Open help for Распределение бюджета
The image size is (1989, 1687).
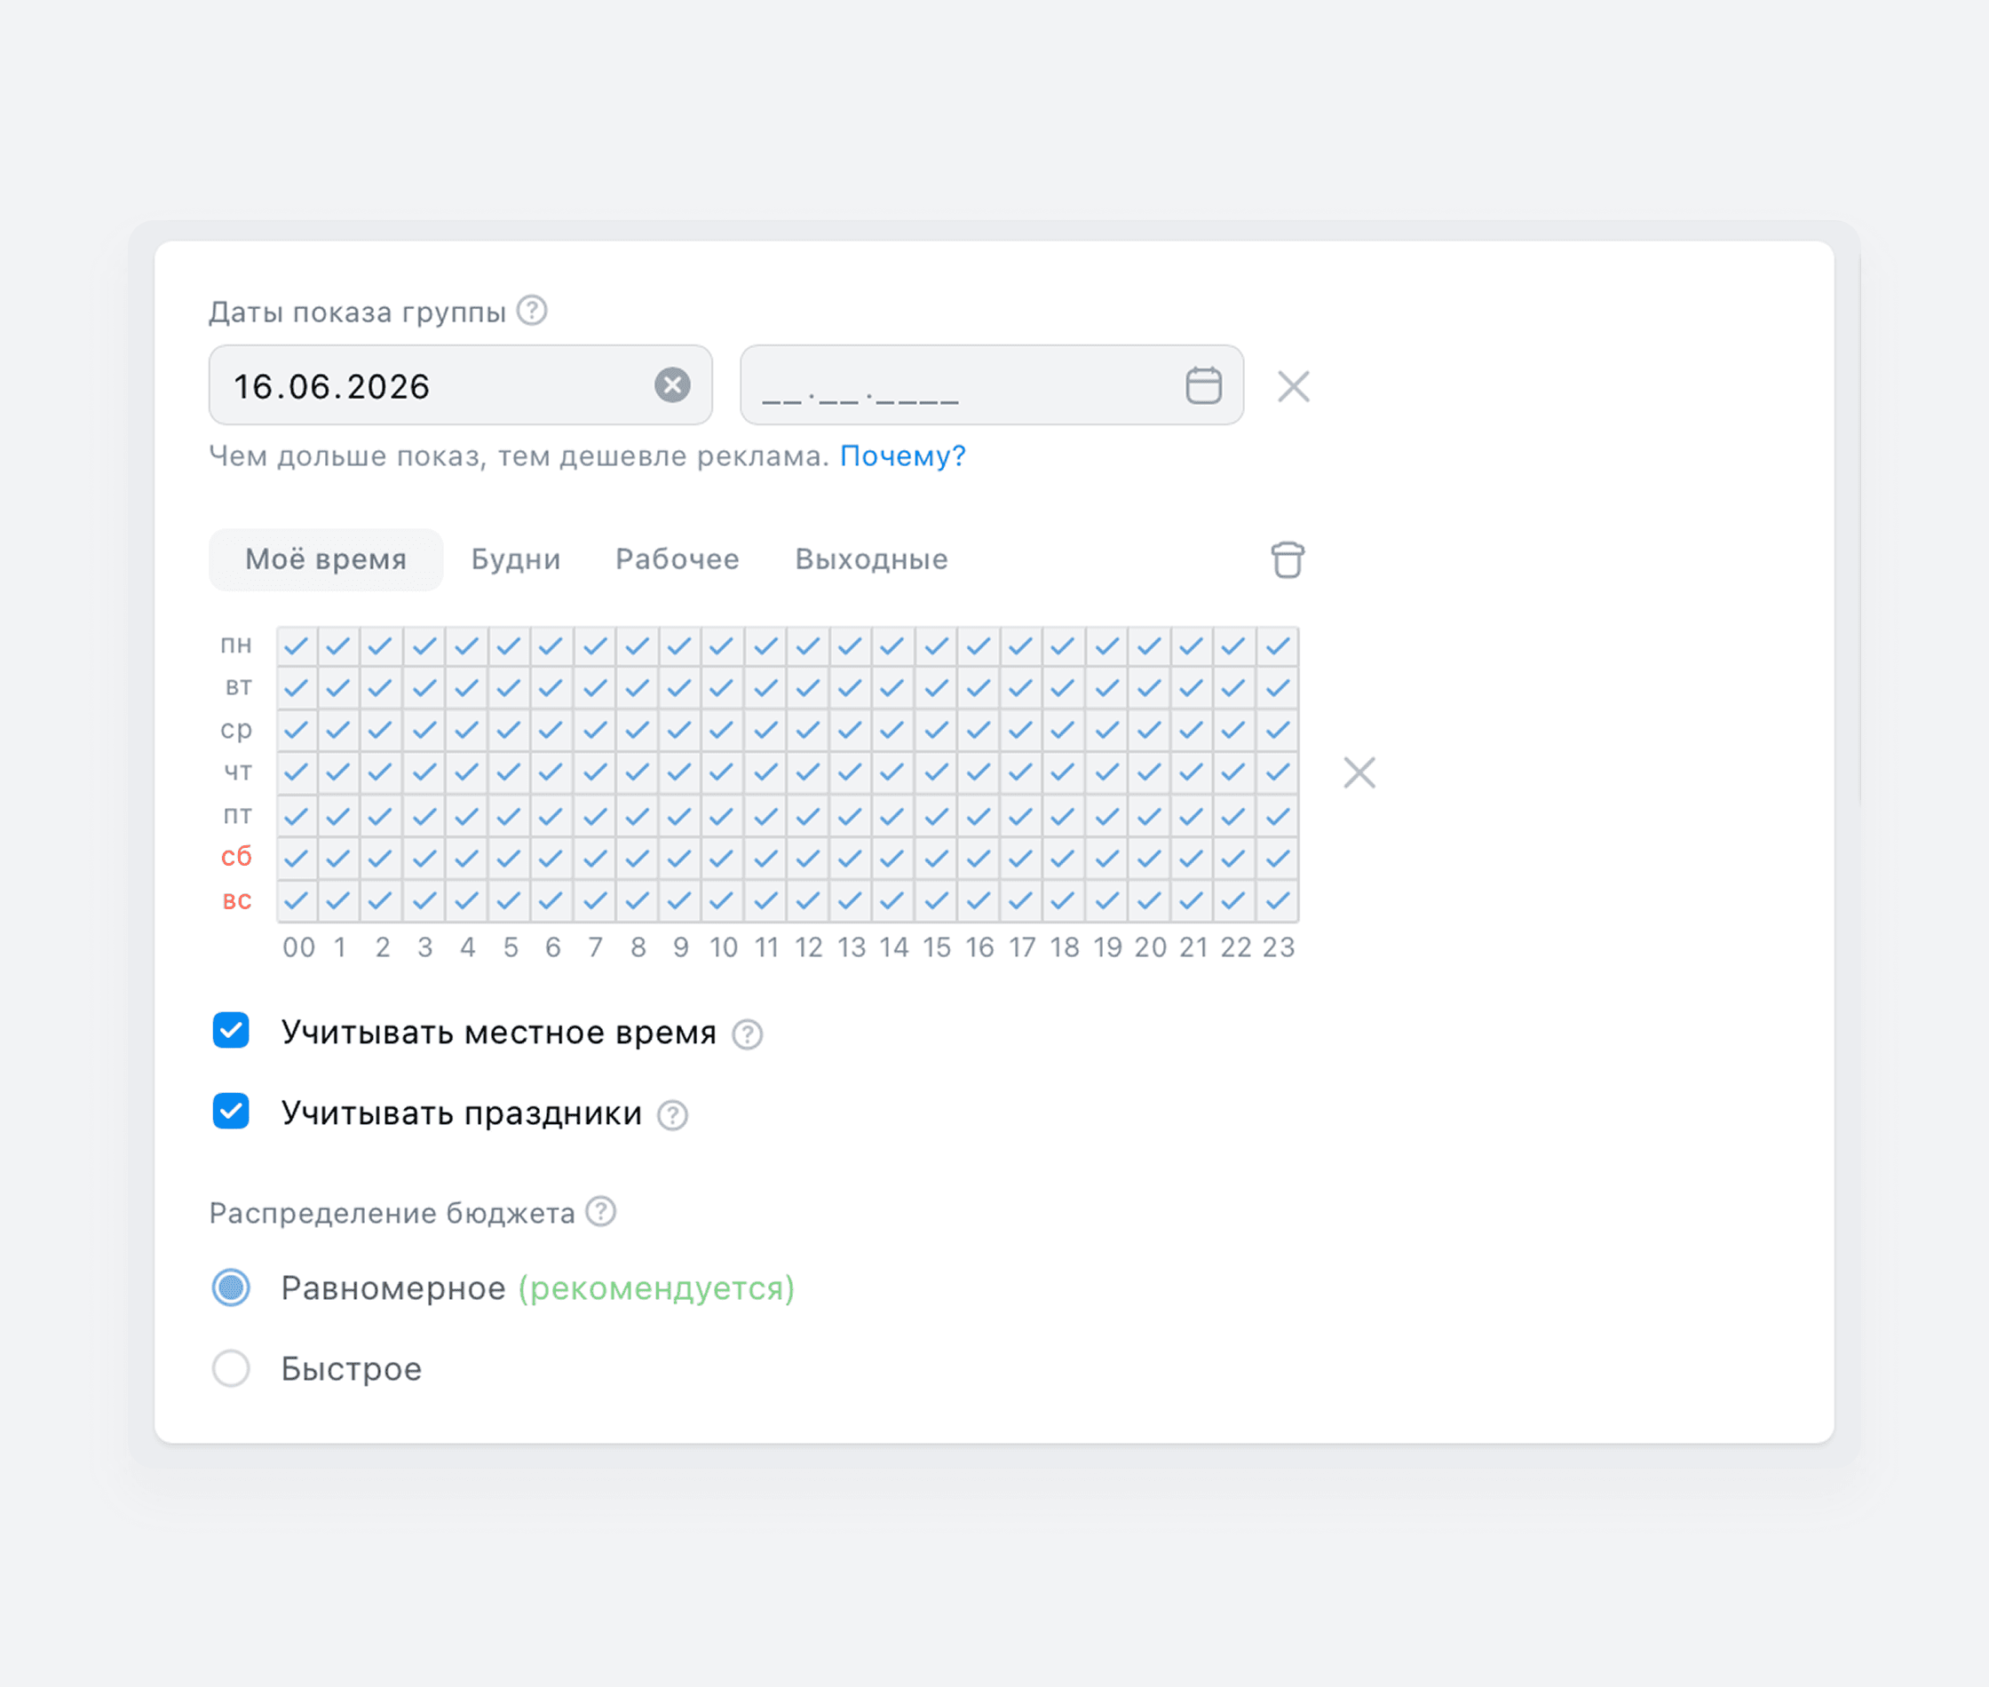coord(600,1212)
